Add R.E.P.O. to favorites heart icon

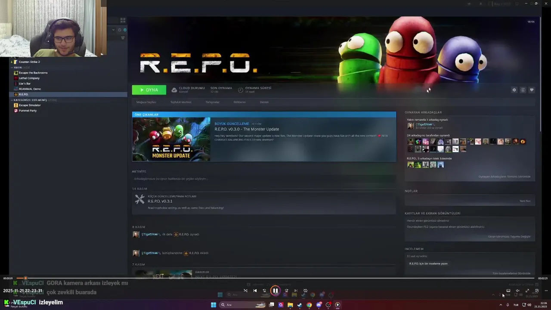click(x=532, y=90)
